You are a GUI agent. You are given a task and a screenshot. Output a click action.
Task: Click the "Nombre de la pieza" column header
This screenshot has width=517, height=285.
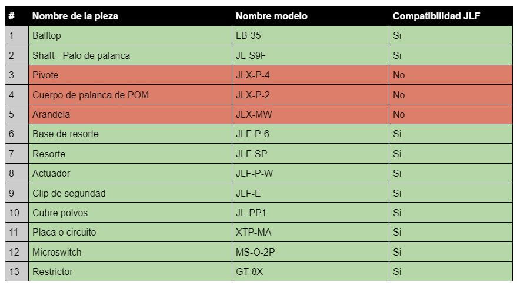[x=75, y=16]
